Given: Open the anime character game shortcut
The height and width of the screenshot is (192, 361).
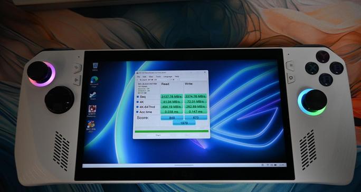Looking at the screenshot, I should click(x=92, y=110).
